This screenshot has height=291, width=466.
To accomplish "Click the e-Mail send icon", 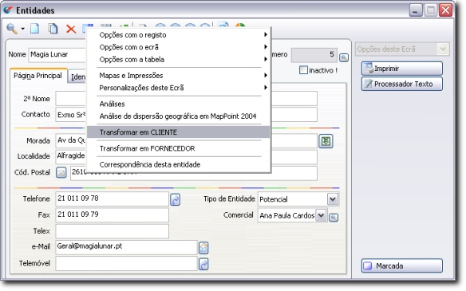I will coord(203,248).
